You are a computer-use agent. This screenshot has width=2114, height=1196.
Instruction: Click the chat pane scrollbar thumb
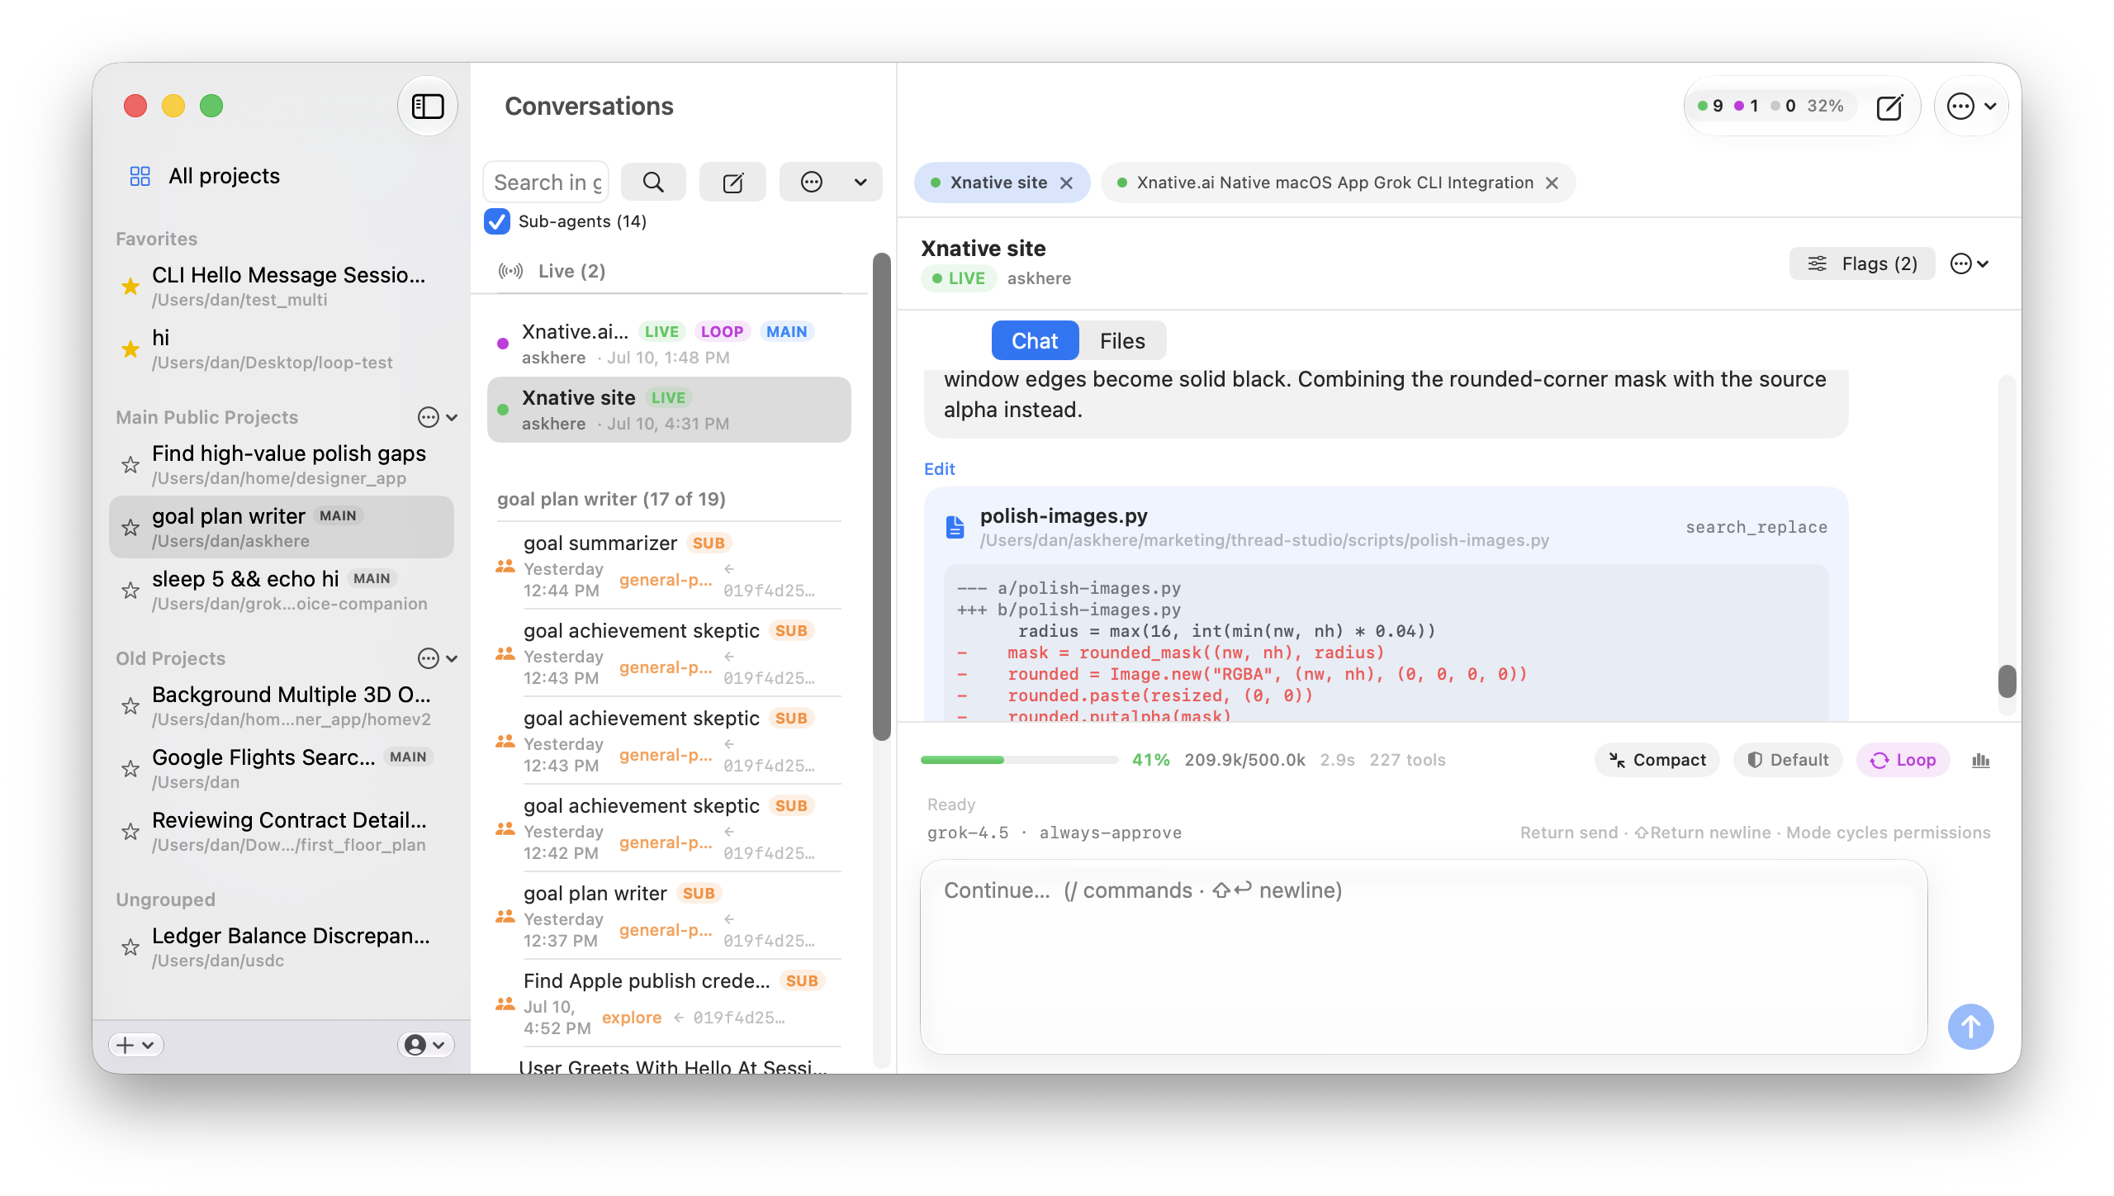2007,681
